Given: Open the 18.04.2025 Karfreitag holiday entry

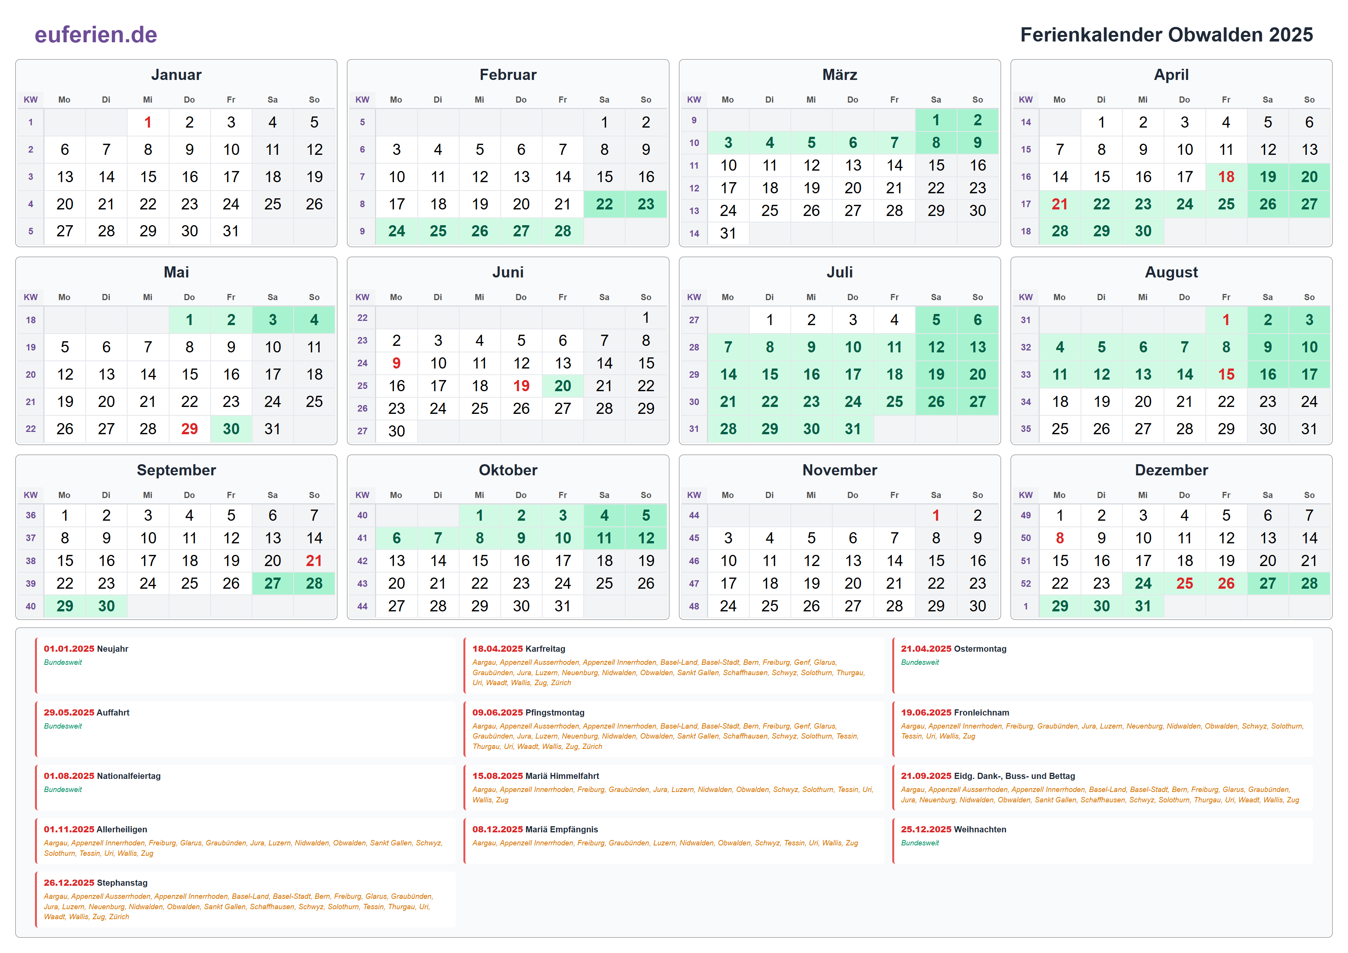Looking at the screenshot, I should (674, 666).
